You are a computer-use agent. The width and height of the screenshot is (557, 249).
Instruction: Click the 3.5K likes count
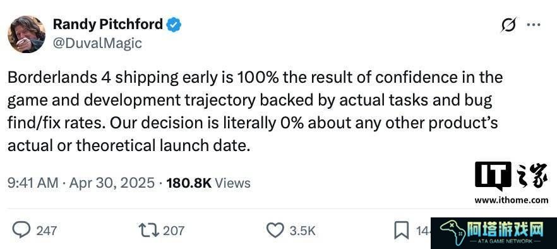point(302,231)
